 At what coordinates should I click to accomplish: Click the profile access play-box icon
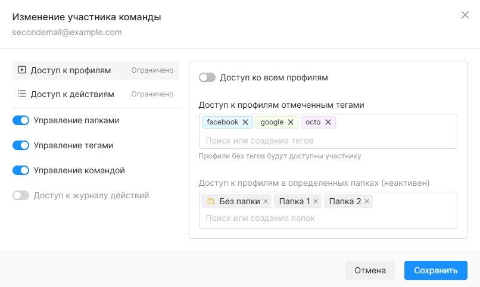point(22,70)
